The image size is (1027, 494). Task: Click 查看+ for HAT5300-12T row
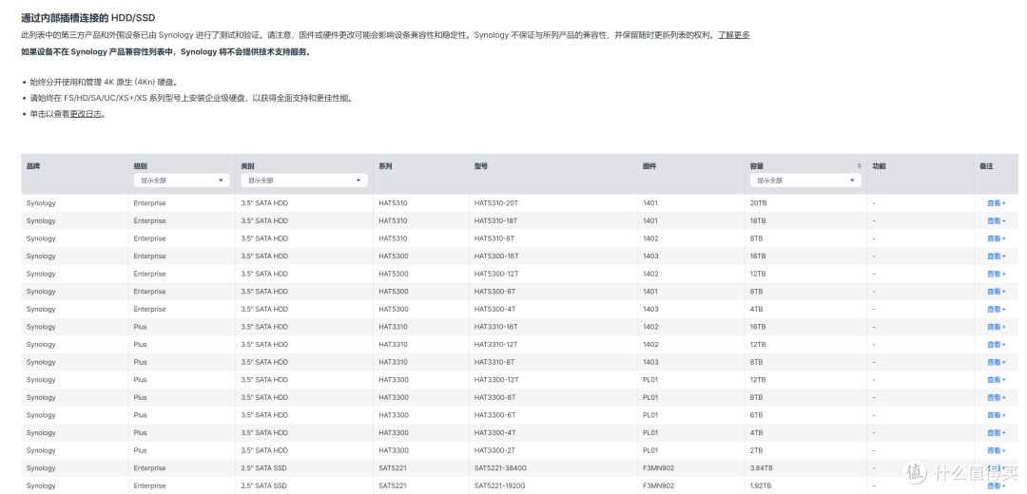coord(997,275)
